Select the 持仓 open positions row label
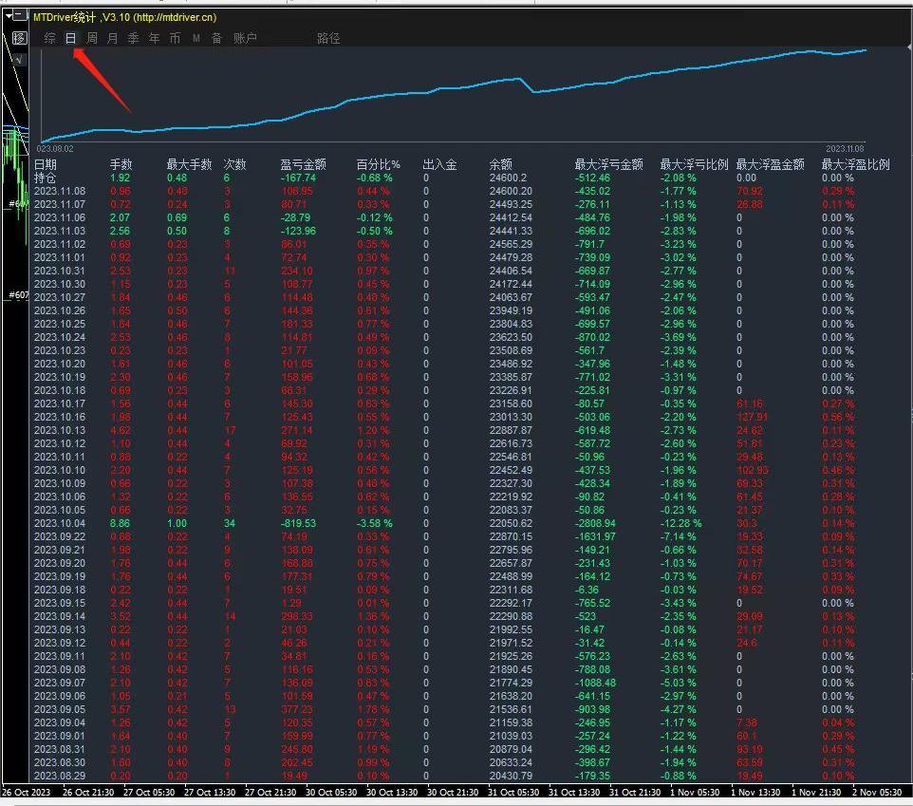 click(46, 178)
